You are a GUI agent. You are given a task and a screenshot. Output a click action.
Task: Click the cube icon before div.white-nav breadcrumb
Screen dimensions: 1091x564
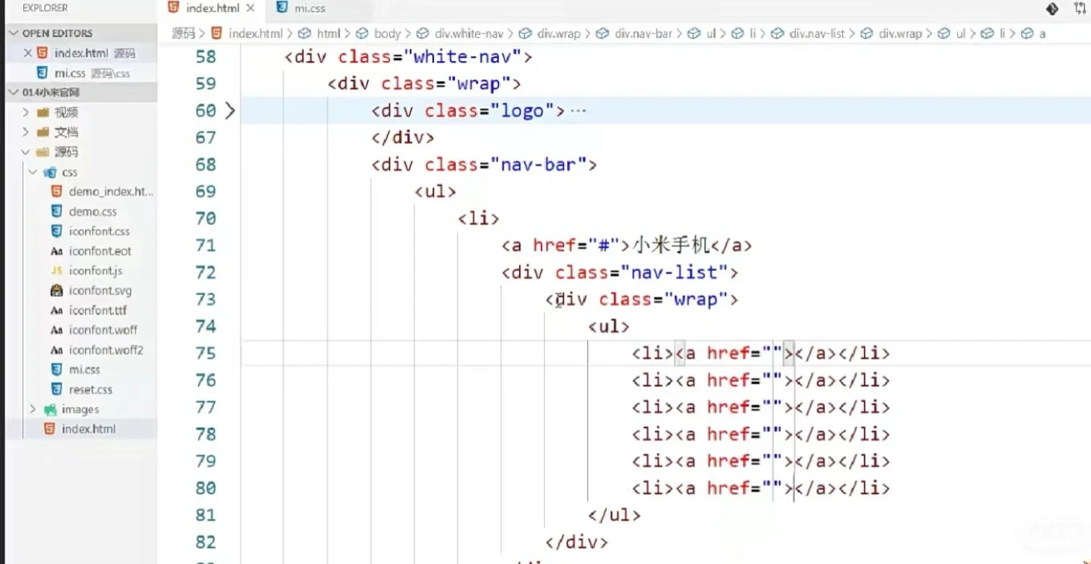(x=424, y=34)
